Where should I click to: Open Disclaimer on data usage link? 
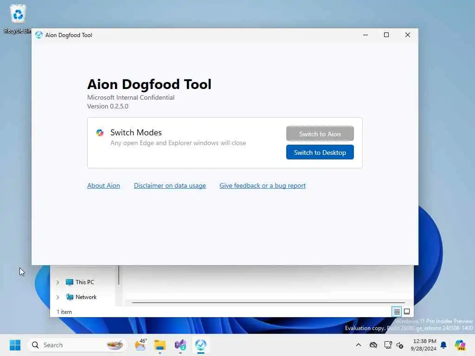pyautogui.click(x=170, y=185)
